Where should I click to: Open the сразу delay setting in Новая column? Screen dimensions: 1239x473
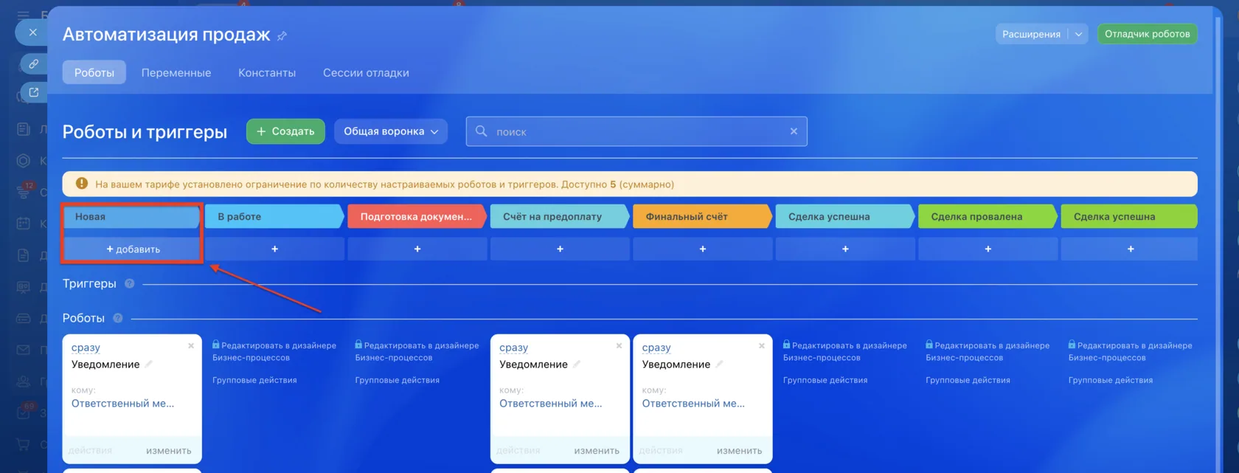(x=86, y=348)
